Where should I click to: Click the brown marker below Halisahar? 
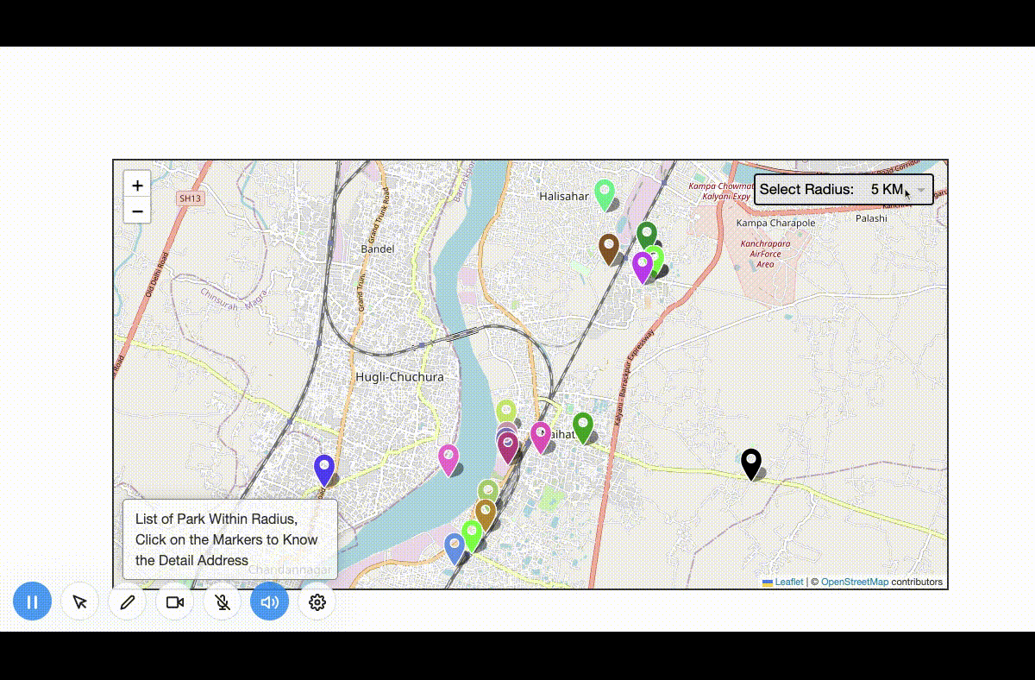[x=609, y=249]
